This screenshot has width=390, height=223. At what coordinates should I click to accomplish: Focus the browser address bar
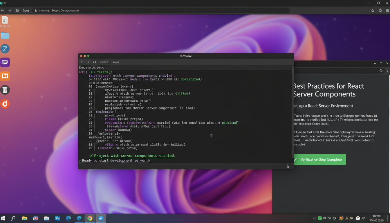tap(161, 10)
